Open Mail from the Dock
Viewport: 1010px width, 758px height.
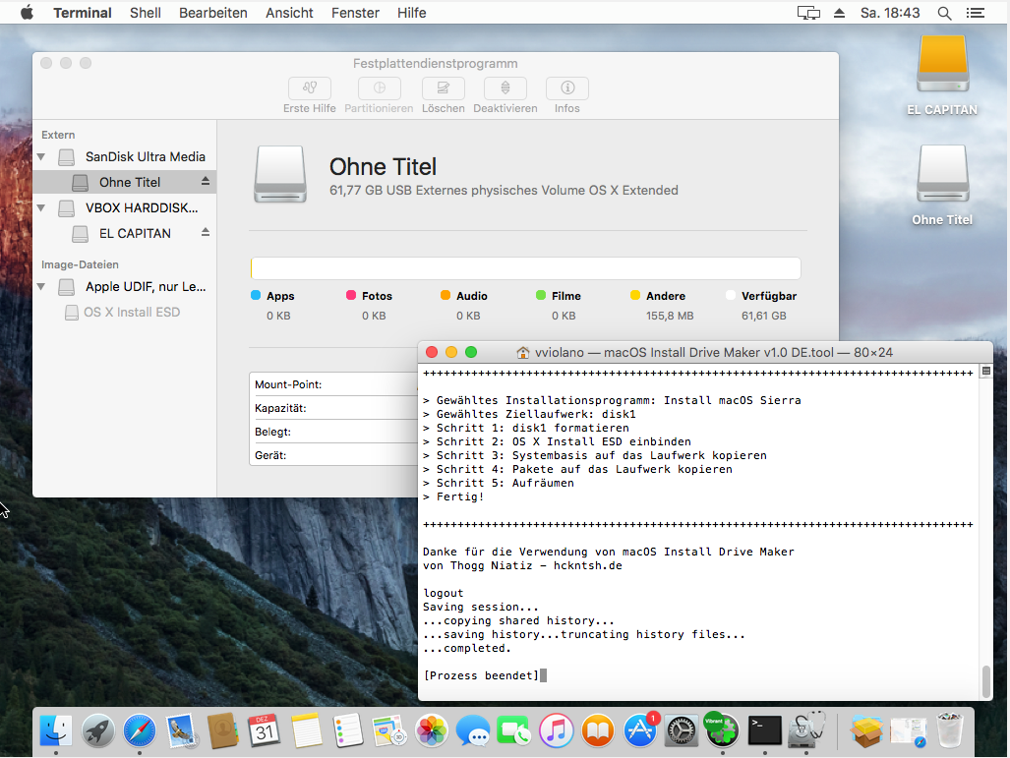tap(182, 730)
